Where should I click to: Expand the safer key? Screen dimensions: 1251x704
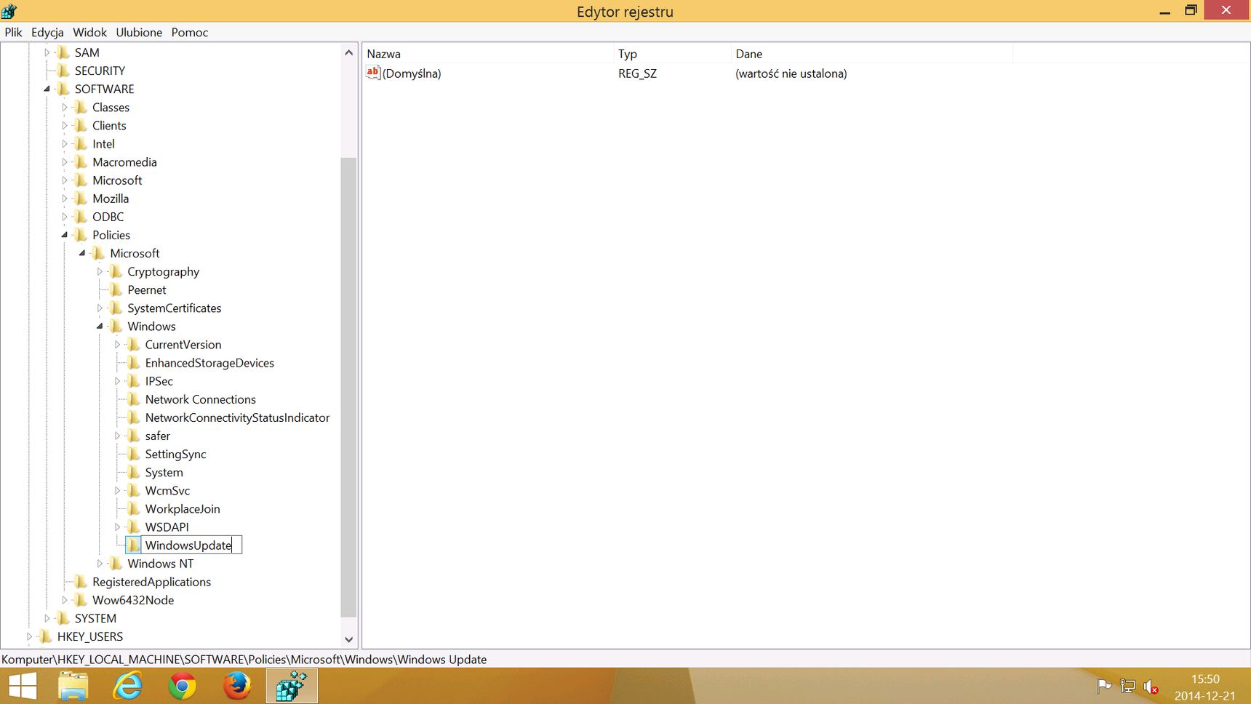tap(117, 436)
